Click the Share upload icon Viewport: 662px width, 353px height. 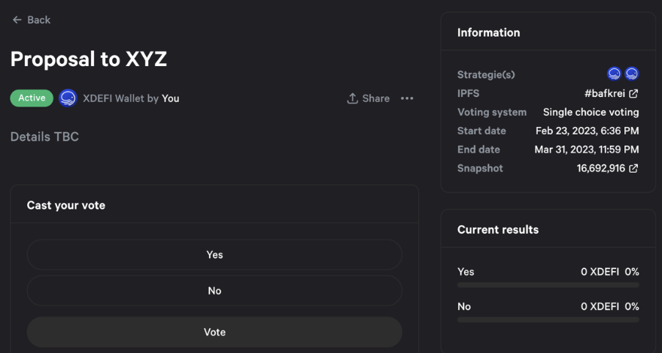[352, 98]
